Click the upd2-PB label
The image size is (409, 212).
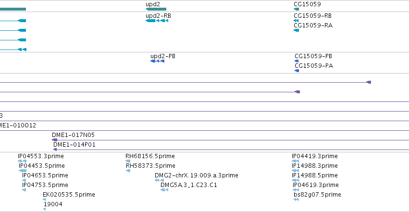[163, 56]
